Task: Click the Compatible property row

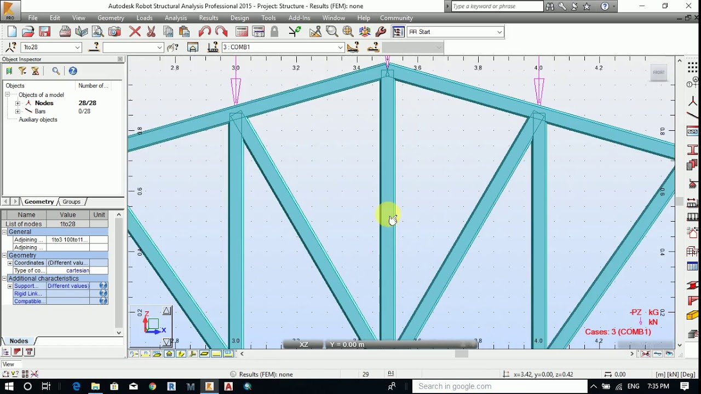Action: click(x=55, y=301)
